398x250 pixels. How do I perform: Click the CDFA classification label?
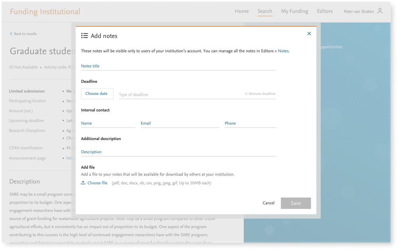tap(25, 148)
